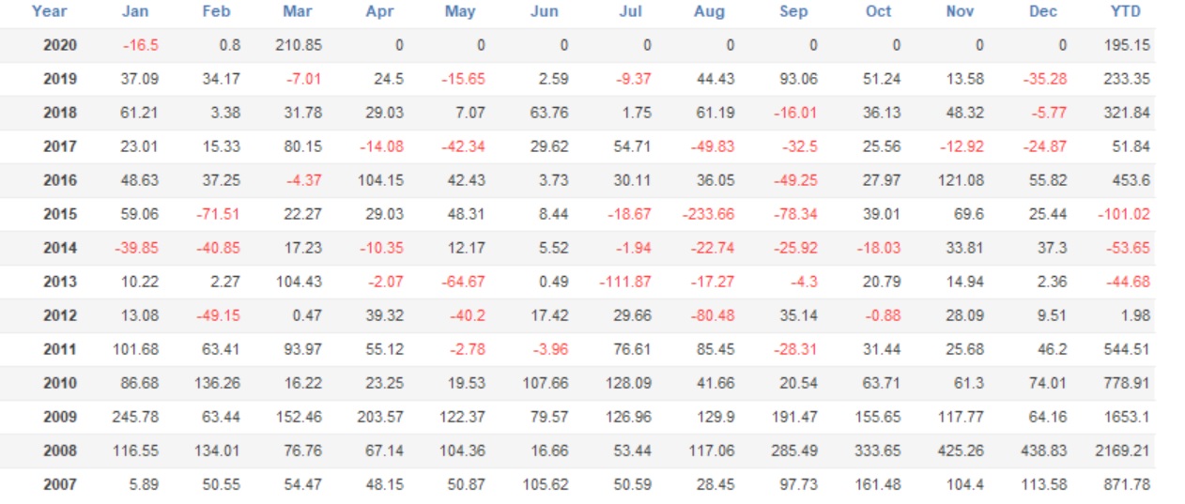This screenshot has width=1185, height=504.
Task: Click the 2007 row label
Action: click(60, 484)
